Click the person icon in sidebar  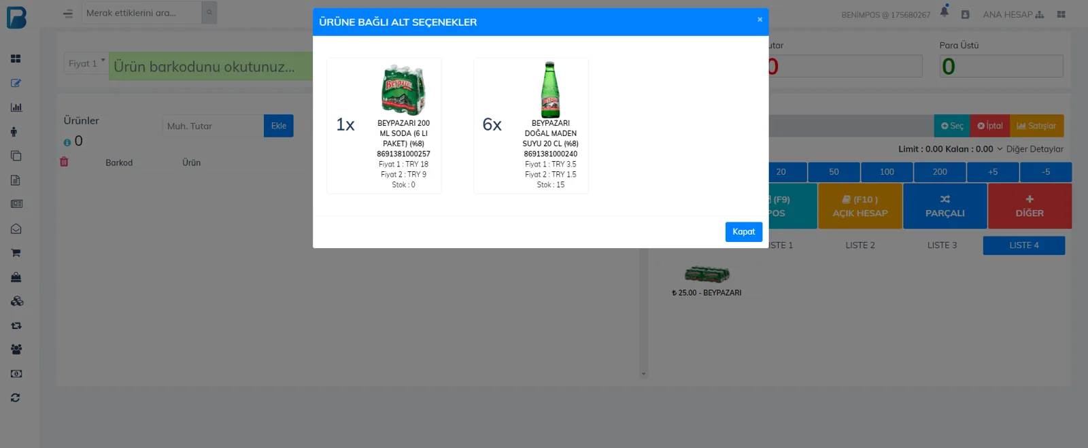[x=14, y=132]
